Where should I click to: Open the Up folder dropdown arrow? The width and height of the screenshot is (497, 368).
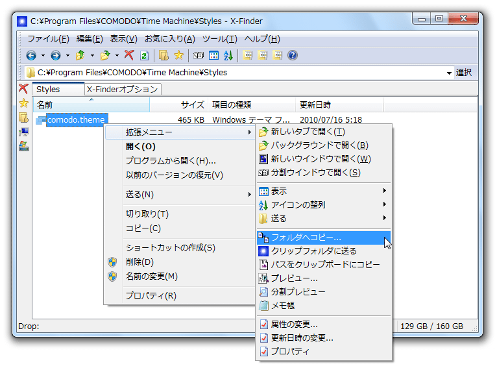click(x=93, y=56)
